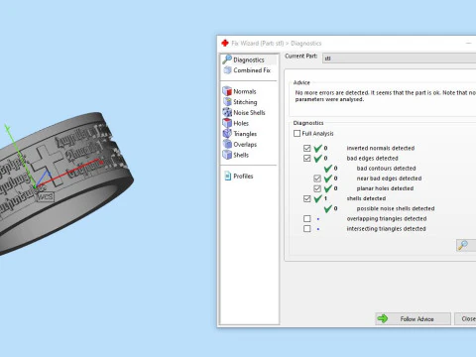Toggle bad edges detected checkbox

[x=307, y=158]
